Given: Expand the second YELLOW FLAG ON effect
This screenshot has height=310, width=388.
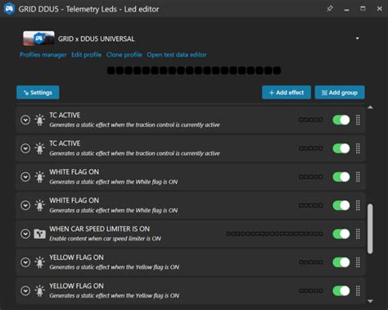Looking at the screenshot, I should tap(25, 290).
